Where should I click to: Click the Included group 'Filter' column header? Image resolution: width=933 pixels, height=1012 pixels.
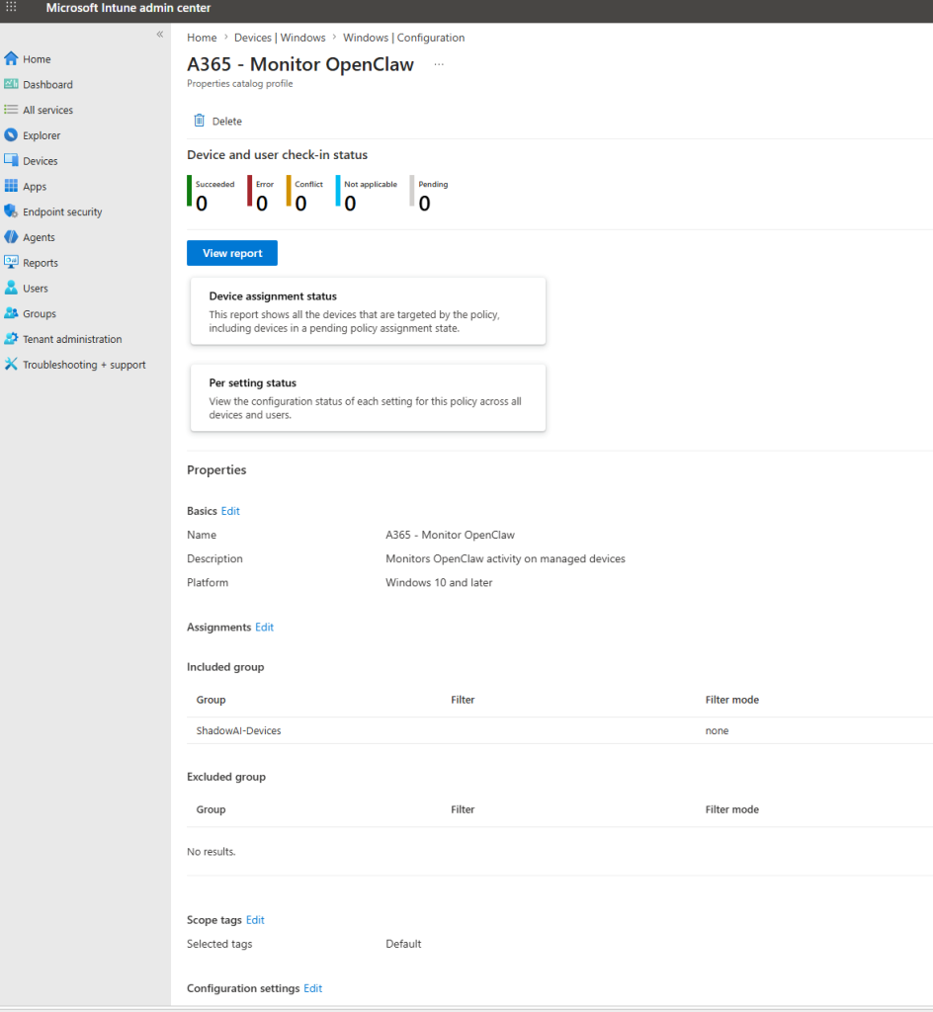[x=463, y=700]
